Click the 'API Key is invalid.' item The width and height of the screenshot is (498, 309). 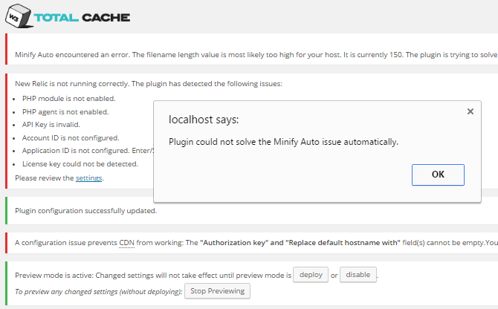click(51, 125)
